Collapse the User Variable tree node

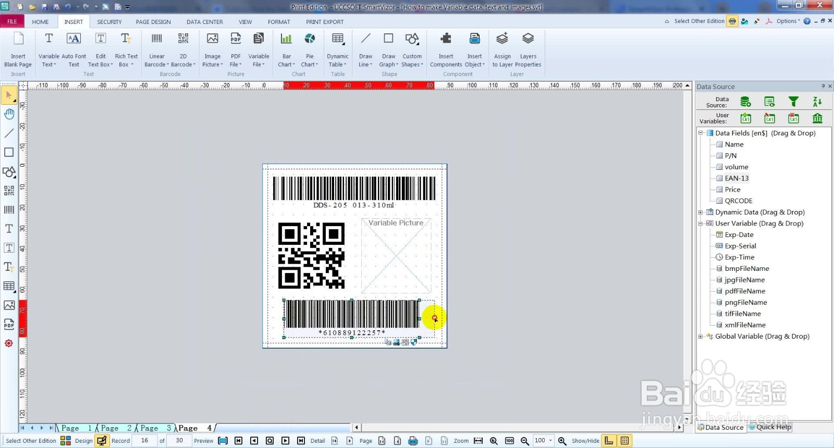point(701,223)
